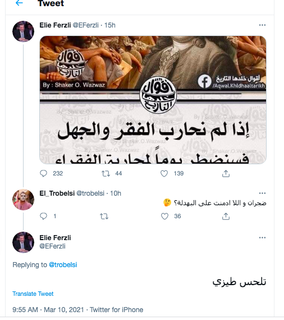The width and height of the screenshot is (284, 320).
Task: Open more options on Elie Ferzli's reply
Action: pyautogui.click(x=262, y=237)
